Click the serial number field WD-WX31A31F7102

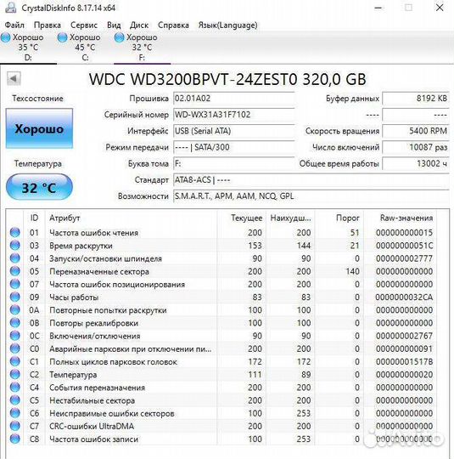click(234, 115)
